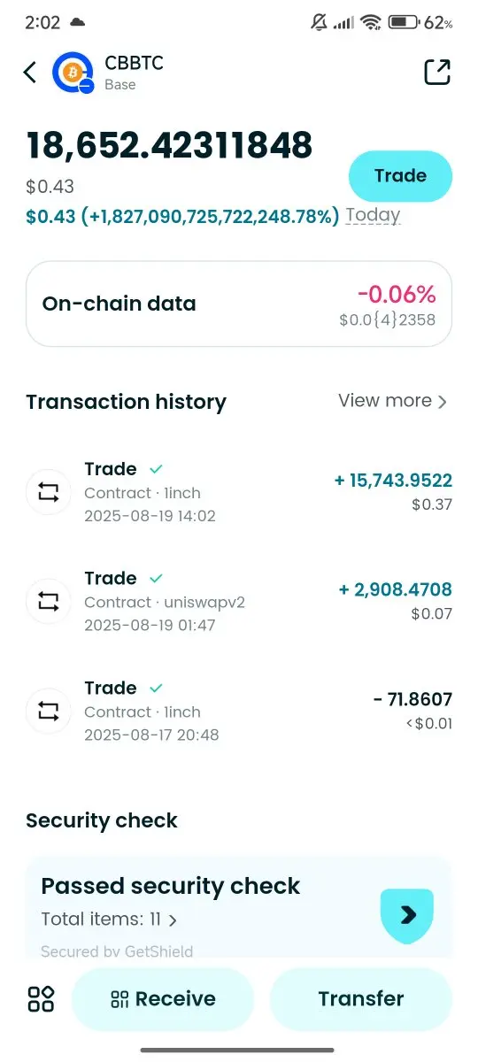Tap the Transfer button
Image resolution: width=478 pixels, height=1062 pixels.
pos(361,999)
